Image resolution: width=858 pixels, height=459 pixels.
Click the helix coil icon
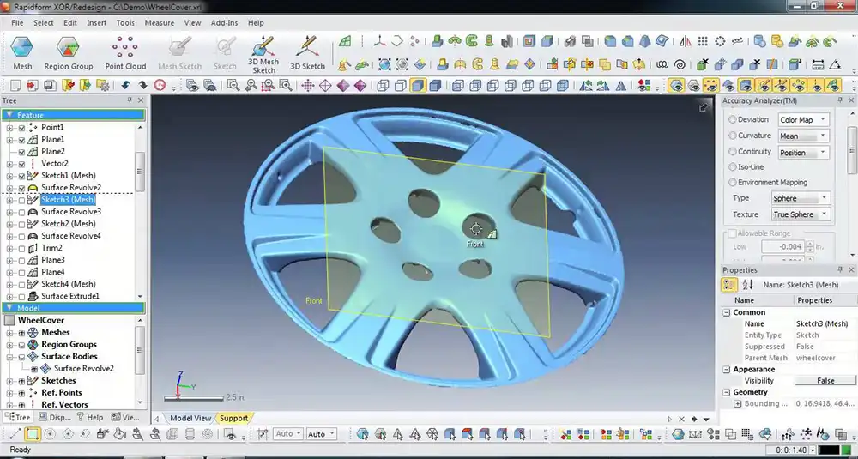662,64
